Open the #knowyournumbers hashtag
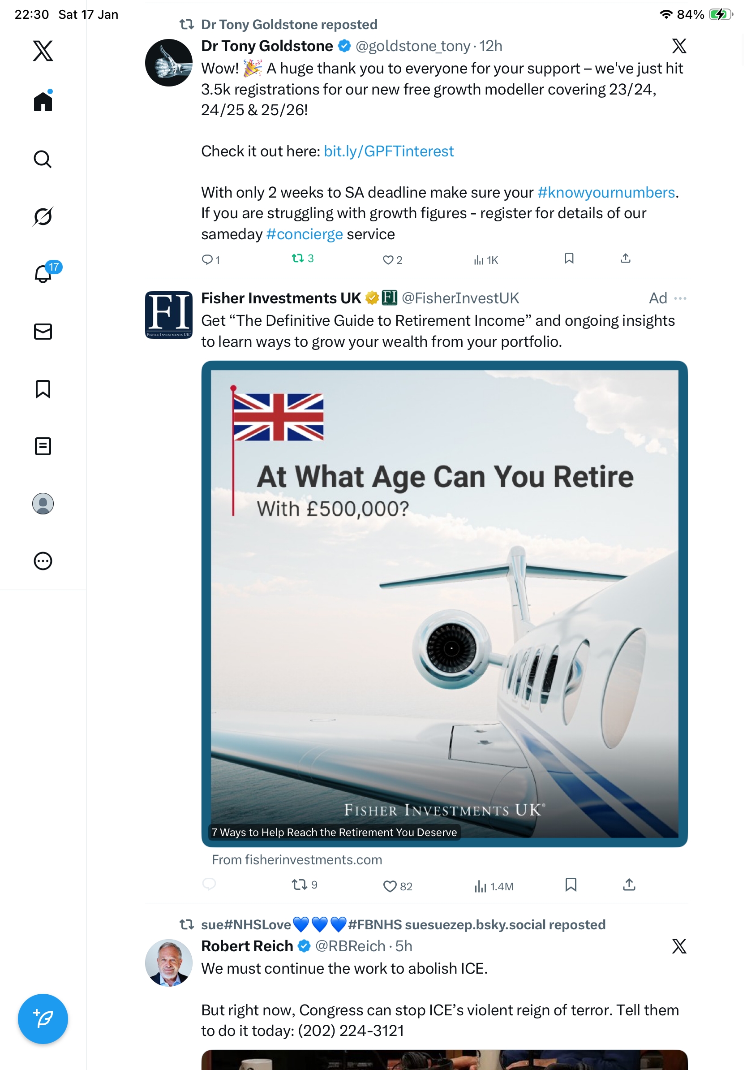Screen dimensions: 747x1070 (x=606, y=193)
